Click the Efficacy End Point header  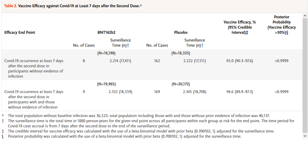click(x=20, y=32)
